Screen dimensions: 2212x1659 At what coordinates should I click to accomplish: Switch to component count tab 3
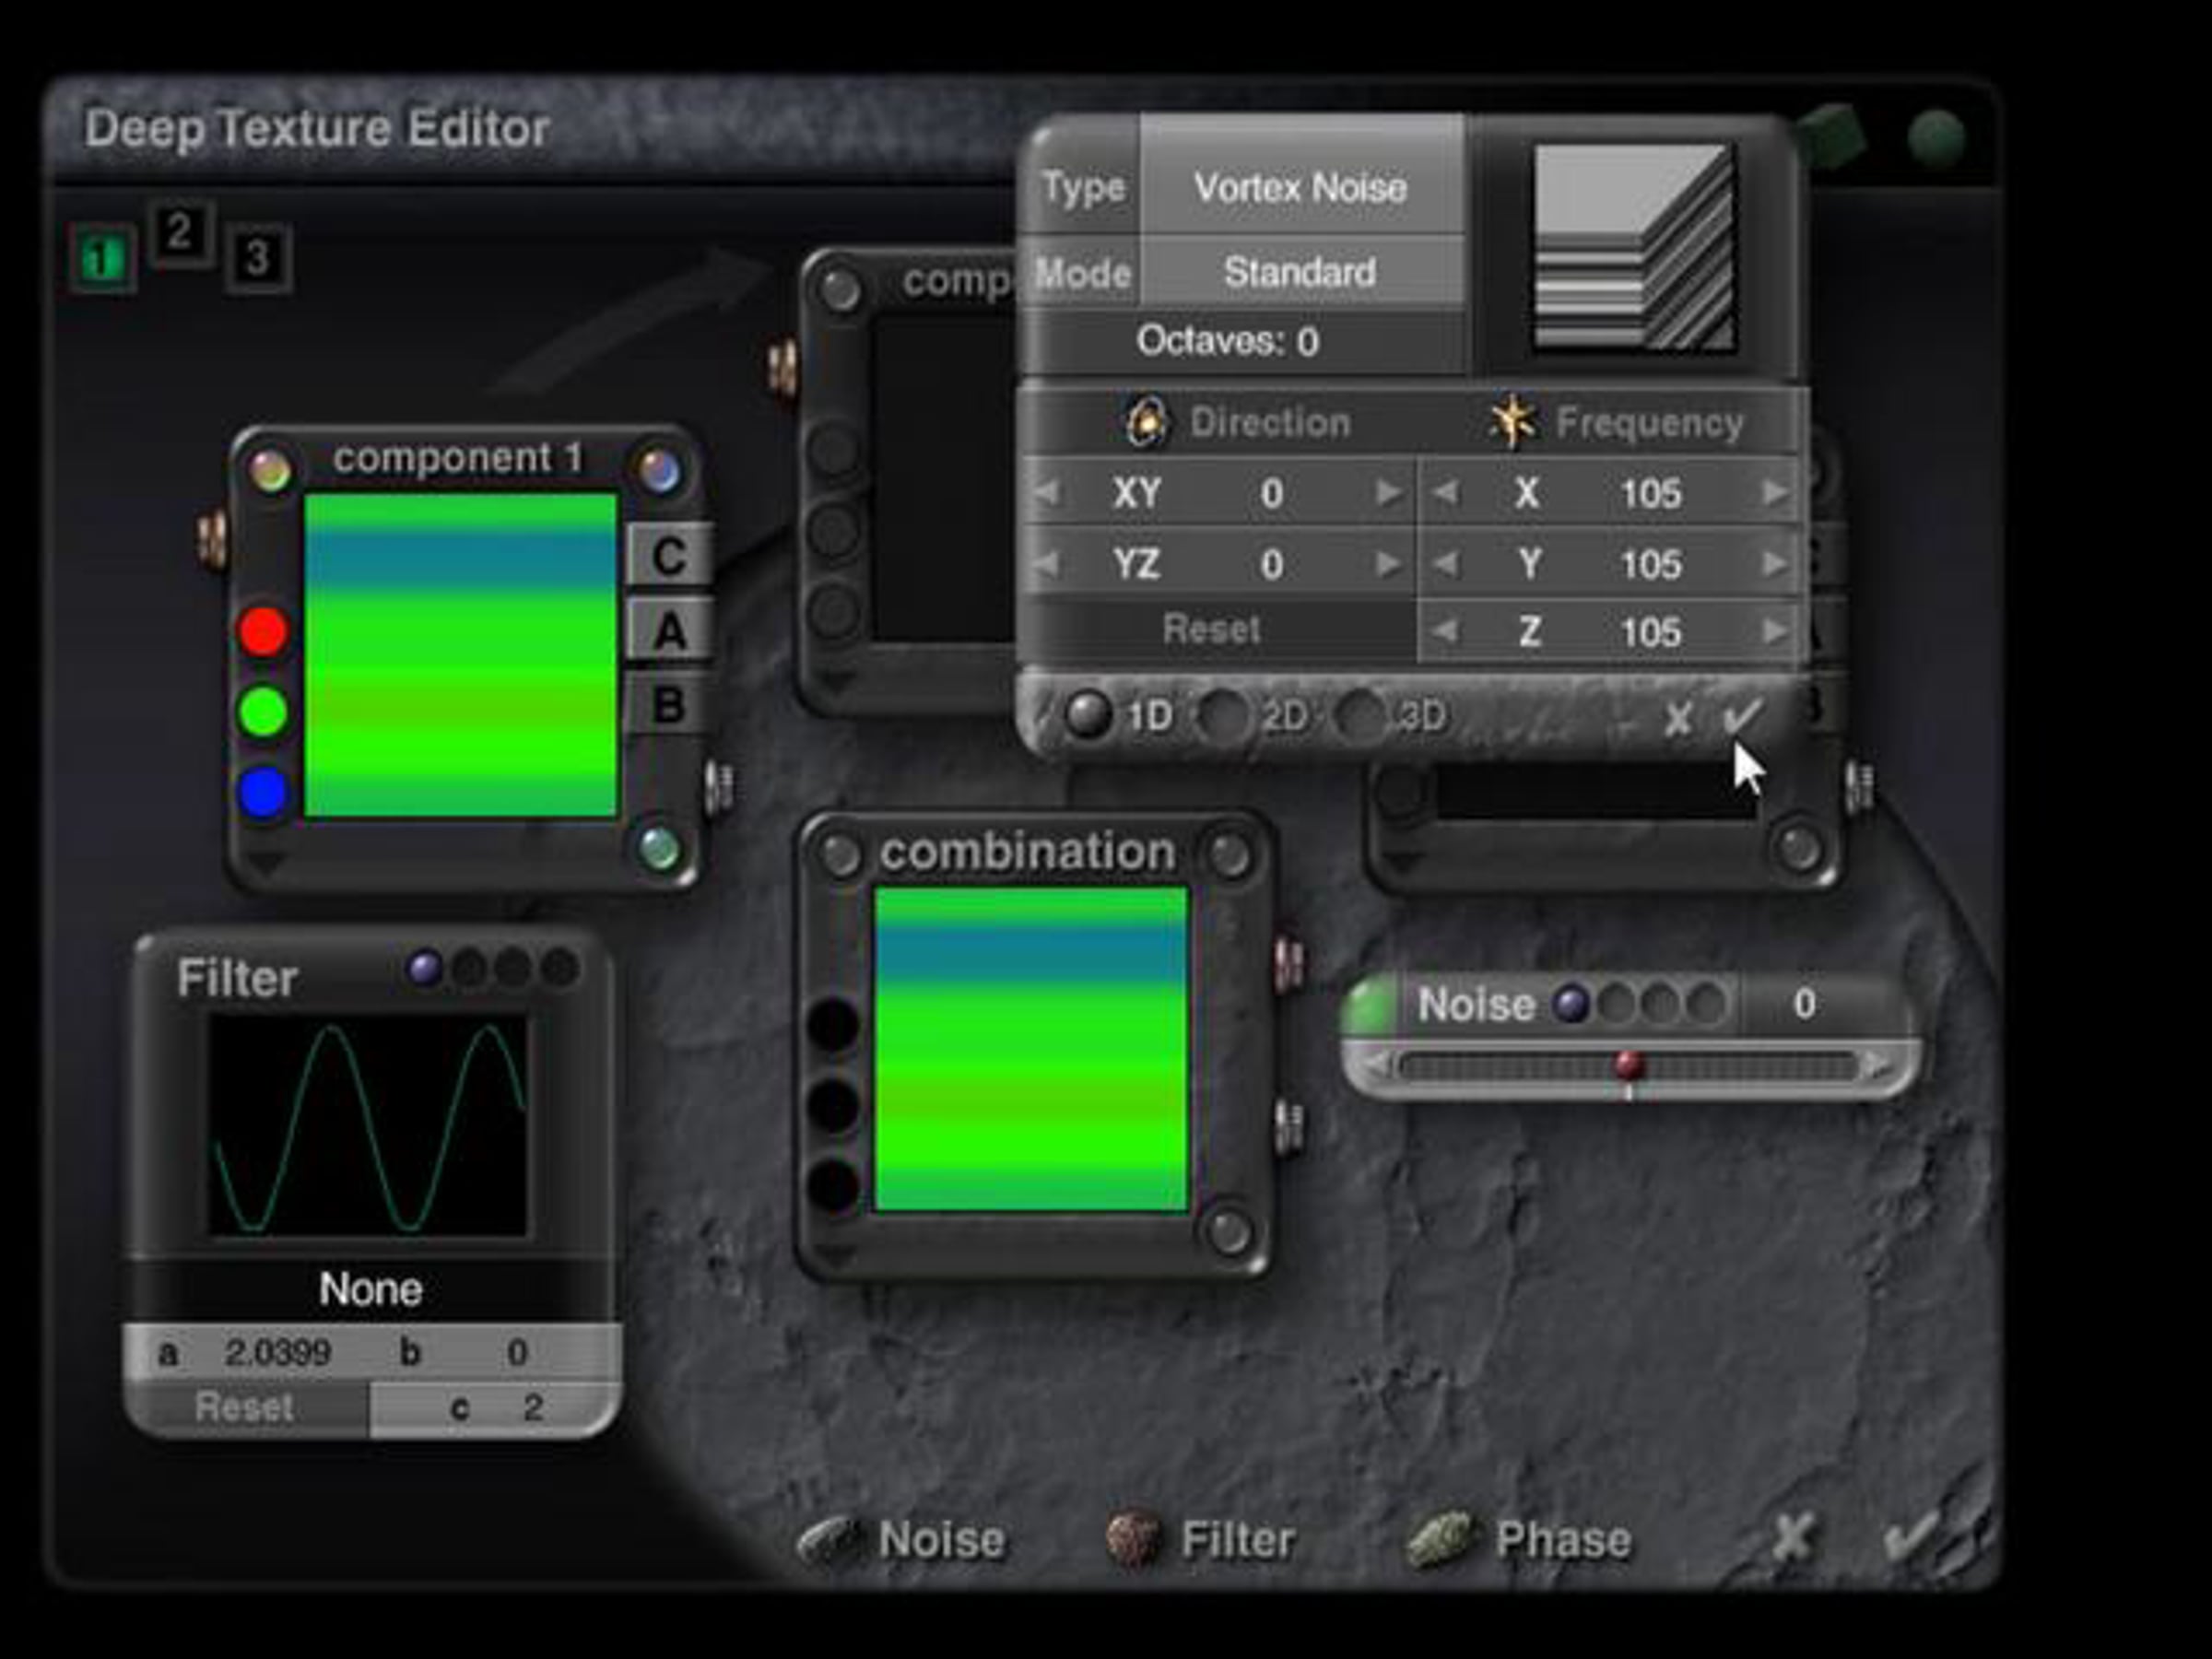pyautogui.click(x=258, y=259)
